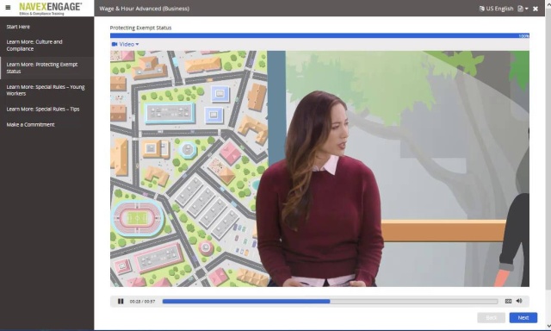551x331 pixels.
Task: Open Learn More: Special Rules – Young Workers
Action: tap(46, 90)
